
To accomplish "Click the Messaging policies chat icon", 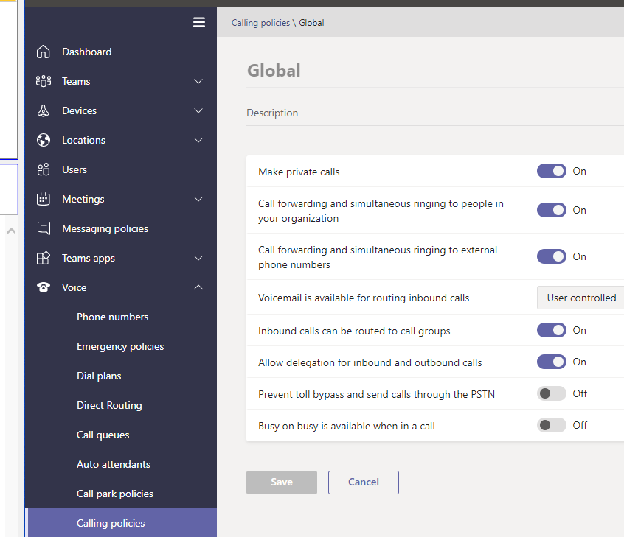I will pyautogui.click(x=44, y=228).
